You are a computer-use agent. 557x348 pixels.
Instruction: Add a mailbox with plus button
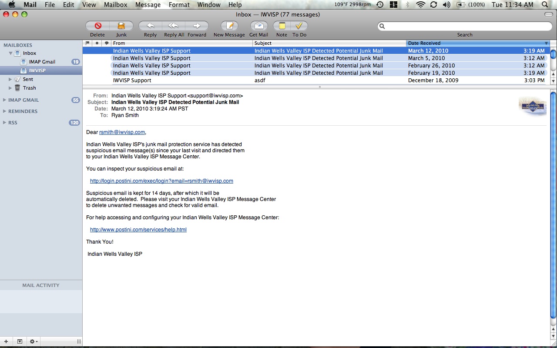(6, 342)
